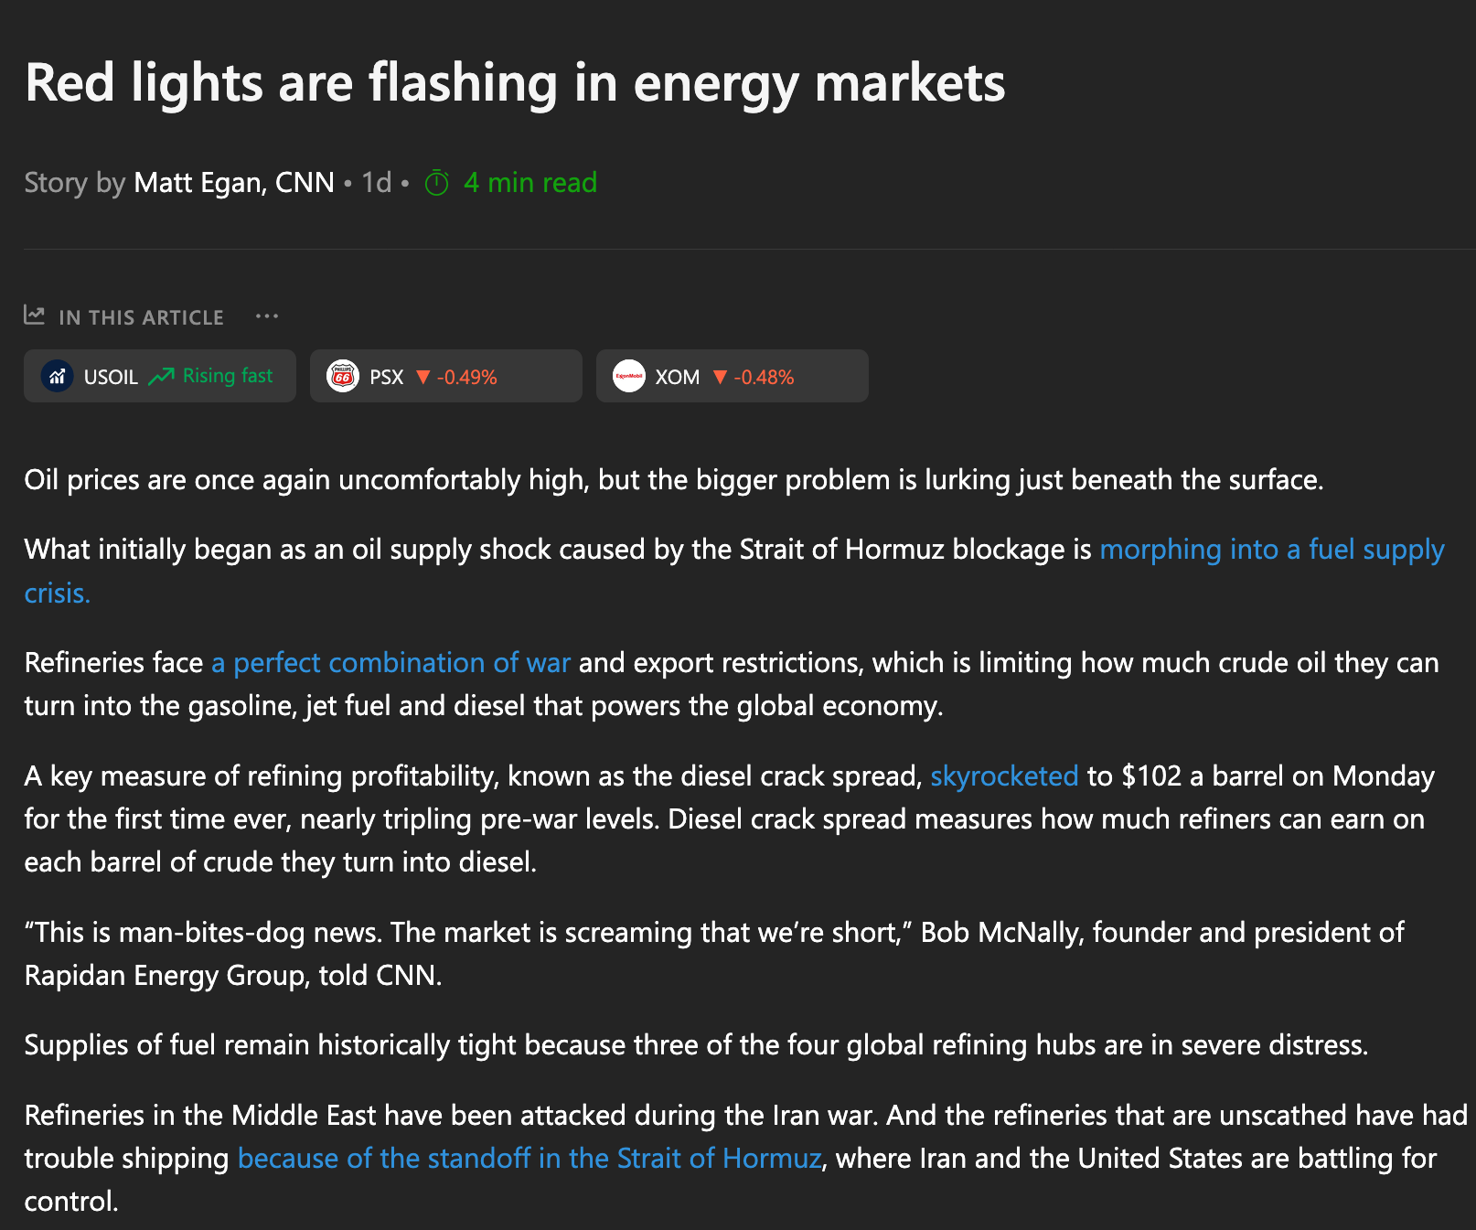
Task: Click the USOIL ticker icon
Action: (57, 376)
